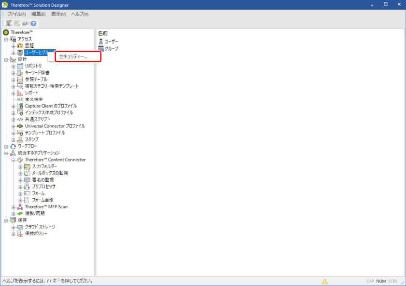Open the 表示 menu

pyautogui.click(x=58, y=14)
